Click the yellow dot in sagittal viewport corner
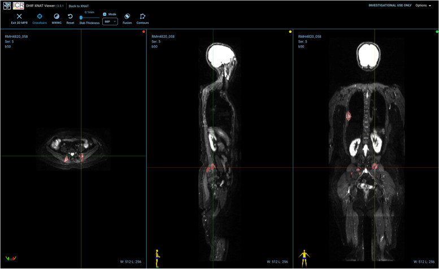Screen dimensions: 439x269 coord(290,32)
